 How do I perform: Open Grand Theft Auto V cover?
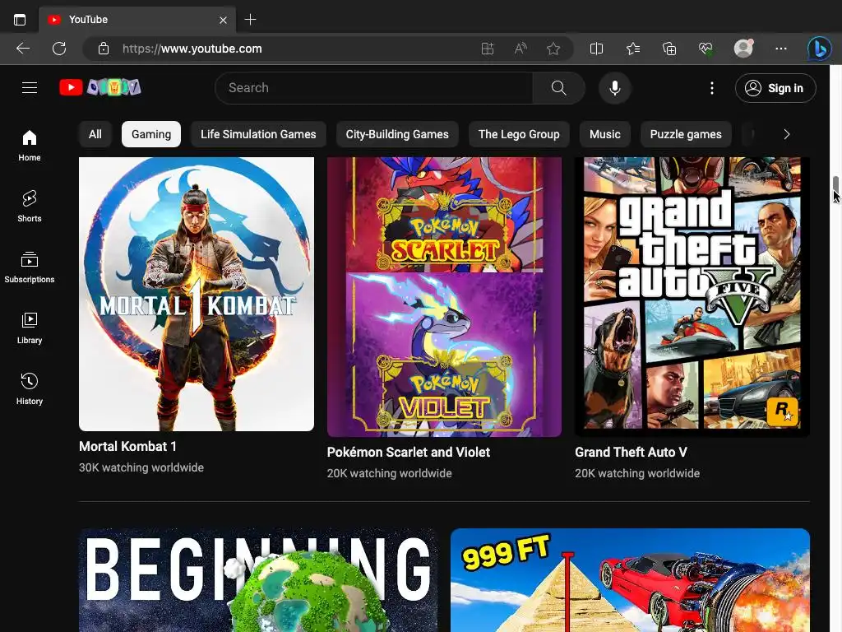tap(692, 296)
